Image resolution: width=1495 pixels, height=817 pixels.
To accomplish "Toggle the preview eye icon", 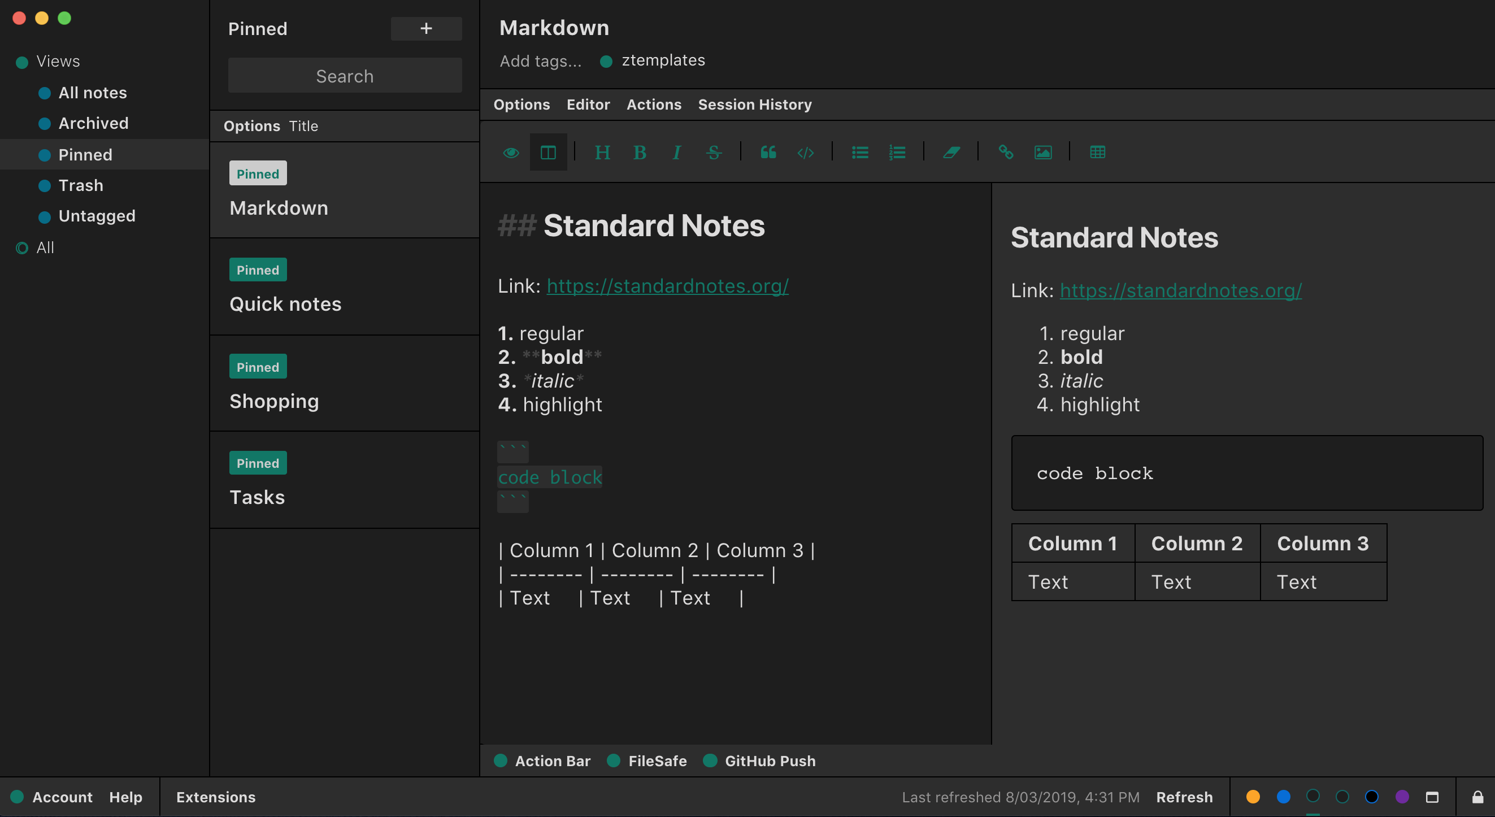I will pos(511,153).
